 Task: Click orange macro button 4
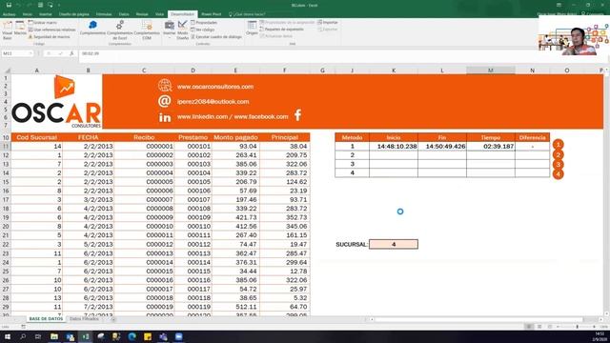(558, 173)
